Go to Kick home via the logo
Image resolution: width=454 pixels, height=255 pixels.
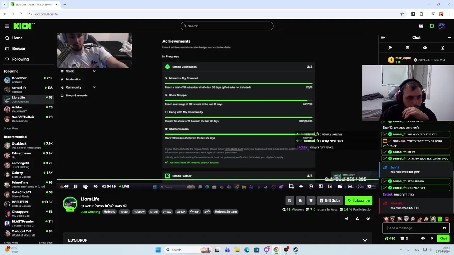[24, 26]
